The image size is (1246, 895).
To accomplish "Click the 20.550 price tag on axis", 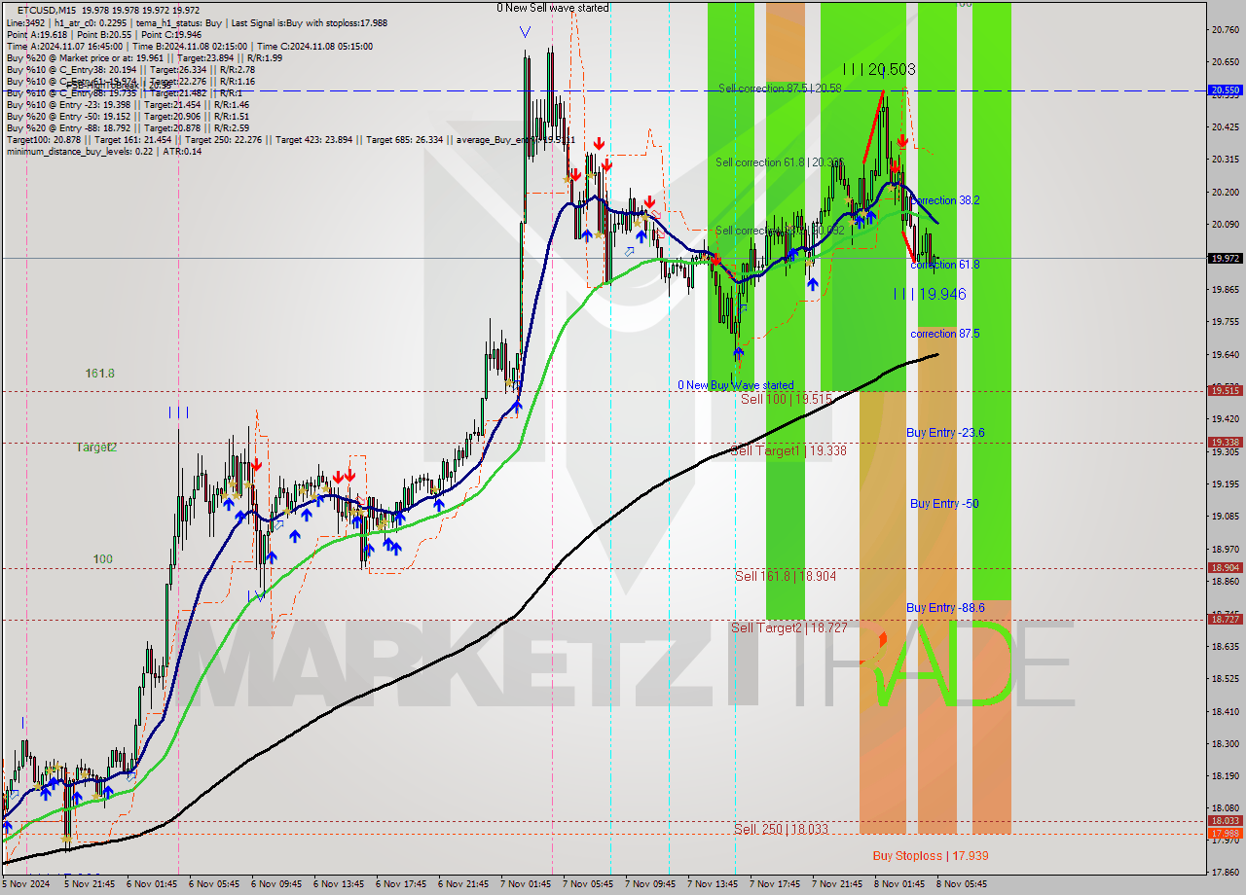I will [x=1224, y=89].
